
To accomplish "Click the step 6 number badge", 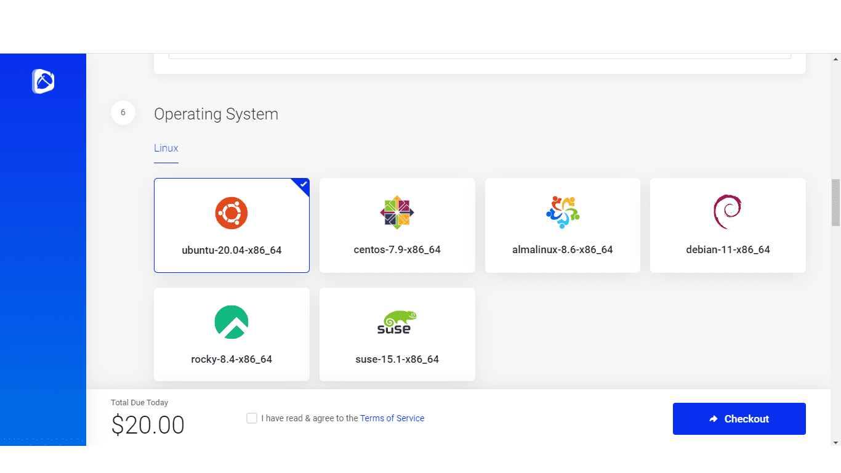I will pos(123,113).
